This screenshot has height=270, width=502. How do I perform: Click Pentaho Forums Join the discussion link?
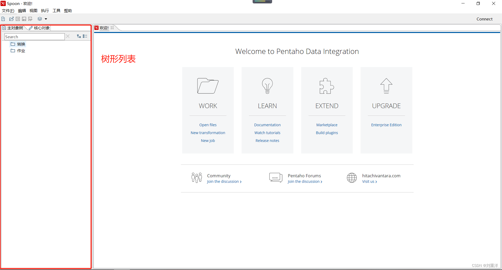tap(305, 181)
